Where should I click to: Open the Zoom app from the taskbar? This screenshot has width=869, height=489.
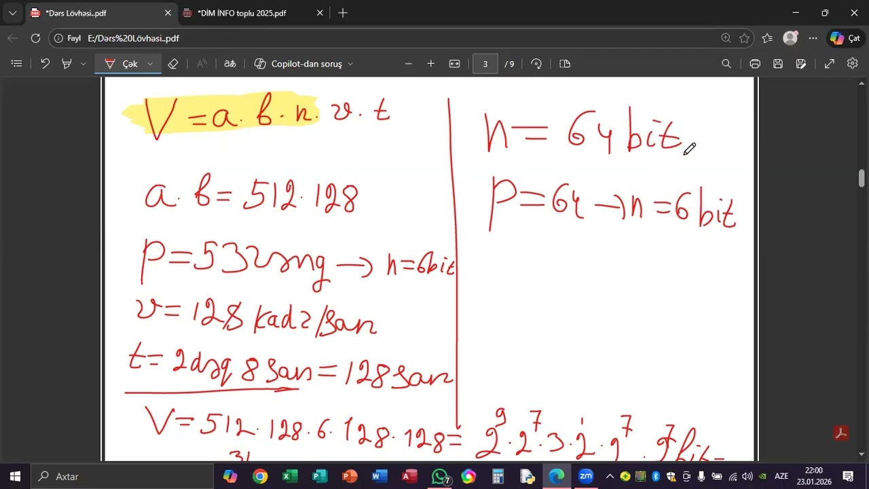pyautogui.click(x=586, y=476)
